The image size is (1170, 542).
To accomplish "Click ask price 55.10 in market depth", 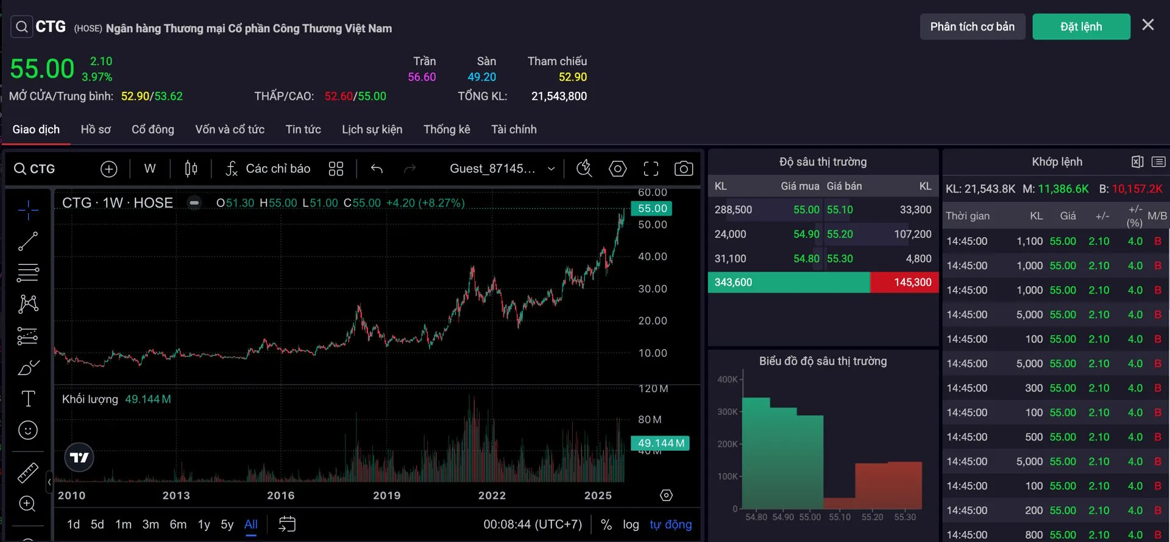I will pyautogui.click(x=840, y=209).
